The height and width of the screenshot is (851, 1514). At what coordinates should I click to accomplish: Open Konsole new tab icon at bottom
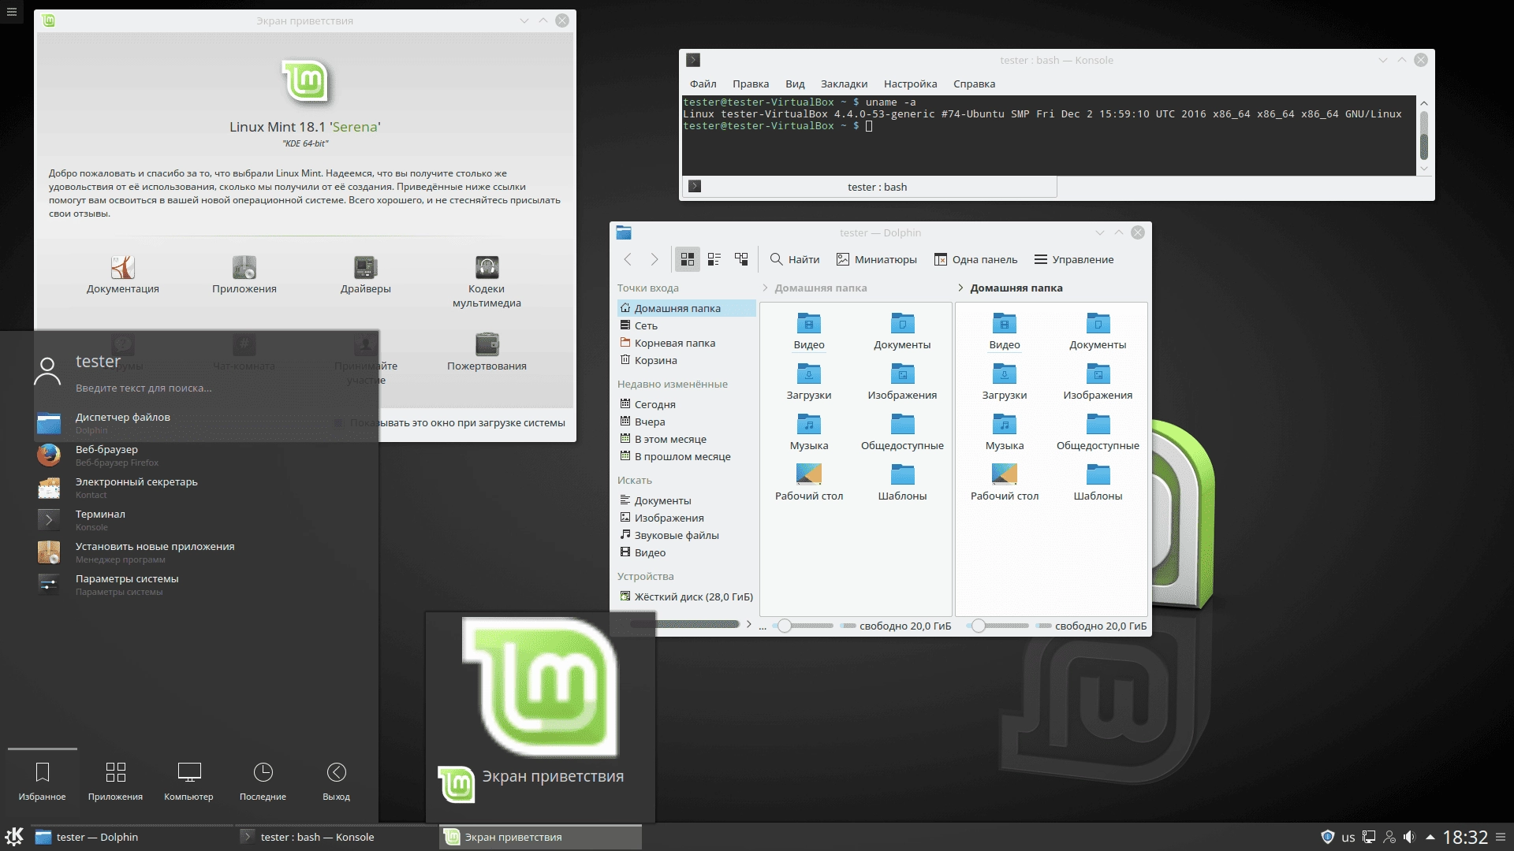tap(694, 187)
